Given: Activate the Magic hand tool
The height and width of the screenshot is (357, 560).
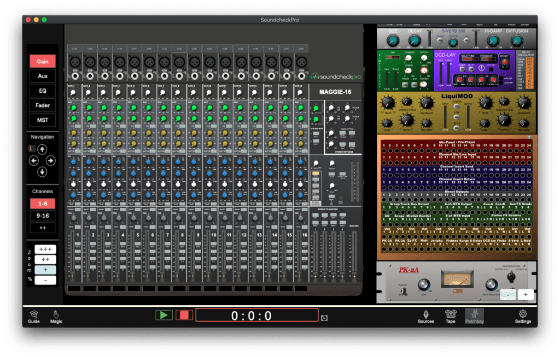Looking at the screenshot, I should coord(56,317).
